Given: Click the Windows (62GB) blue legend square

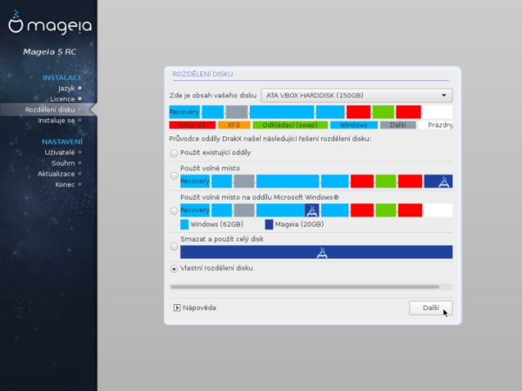Looking at the screenshot, I should pyautogui.click(x=184, y=224).
